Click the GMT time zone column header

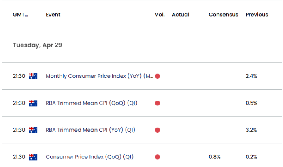click(20, 15)
